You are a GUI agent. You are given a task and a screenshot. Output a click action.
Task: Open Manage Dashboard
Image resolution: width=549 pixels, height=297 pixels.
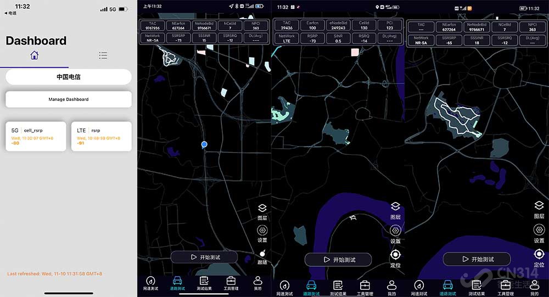[69, 99]
